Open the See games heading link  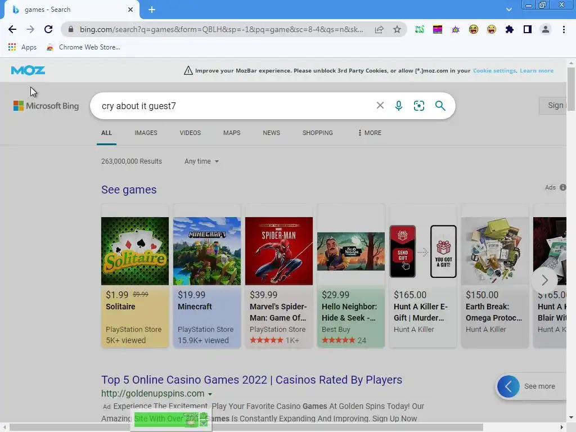tap(129, 190)
